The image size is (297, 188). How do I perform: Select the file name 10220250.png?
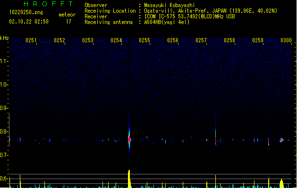(x=26, y=12)
